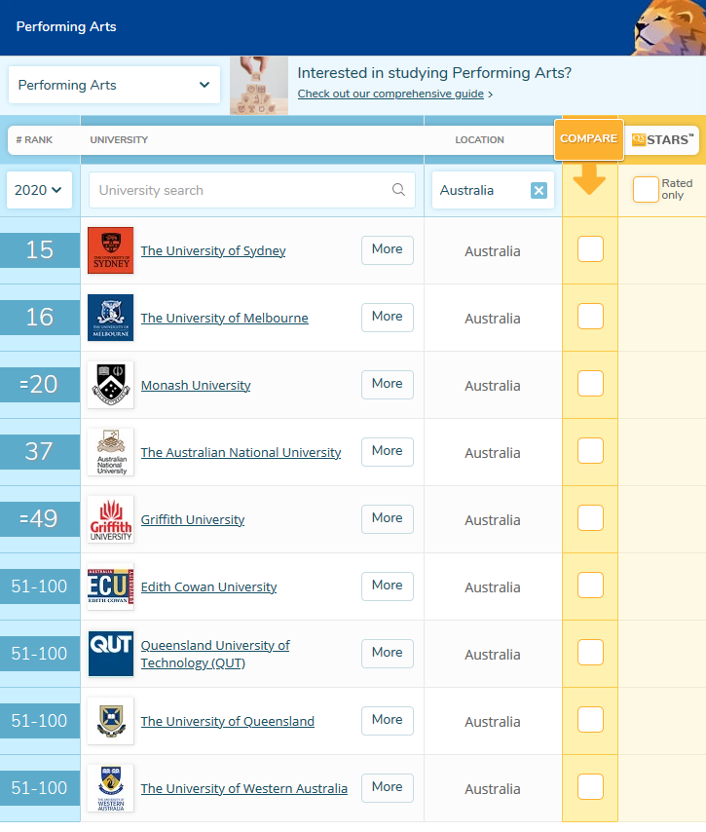Screen dimensions: 706x832
Task: Click rank 16 badge
Action: click(x=40, y=318)
